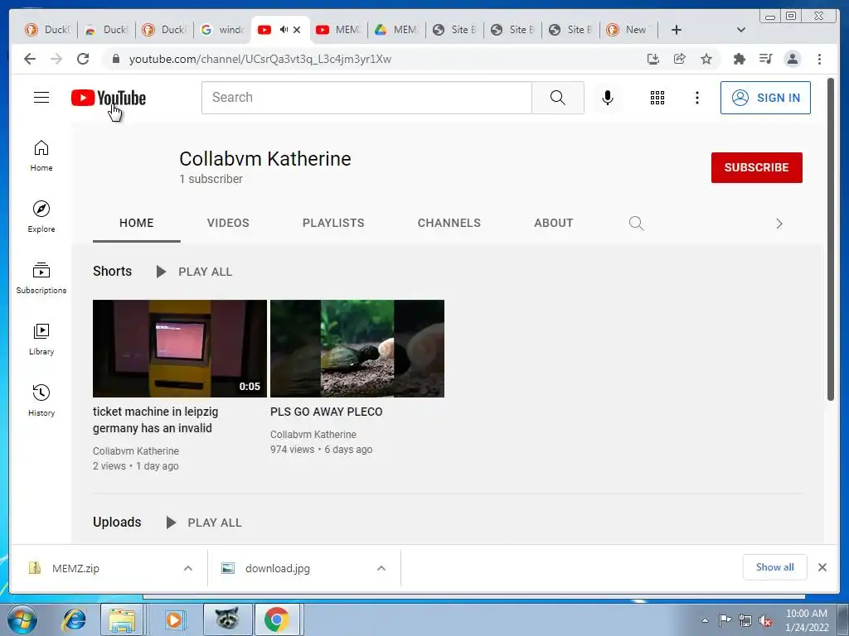Click Show all downloads

tap(775, 567)
